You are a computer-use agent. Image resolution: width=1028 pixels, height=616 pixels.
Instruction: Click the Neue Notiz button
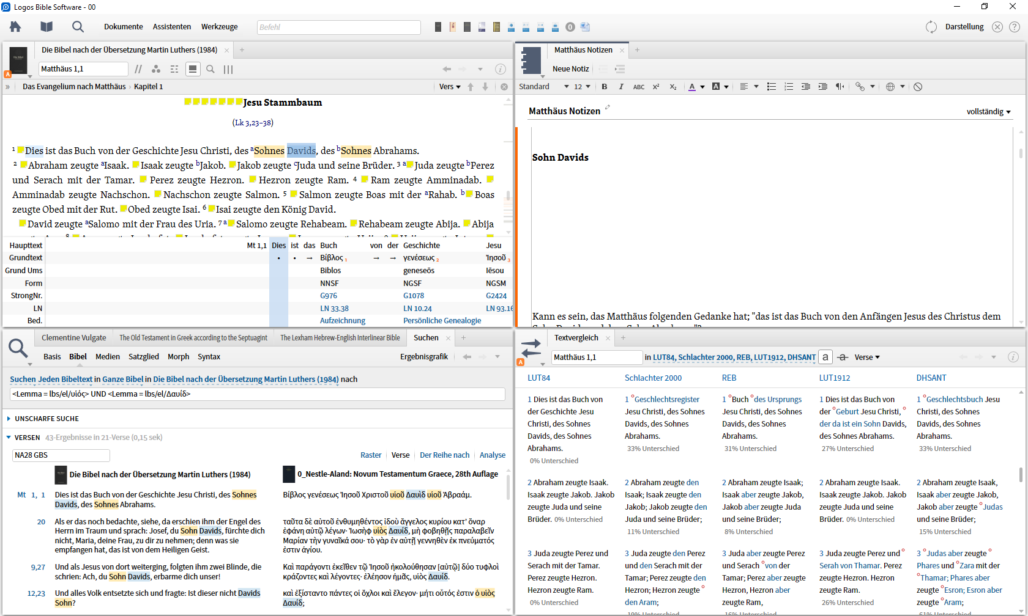point(571,69)
